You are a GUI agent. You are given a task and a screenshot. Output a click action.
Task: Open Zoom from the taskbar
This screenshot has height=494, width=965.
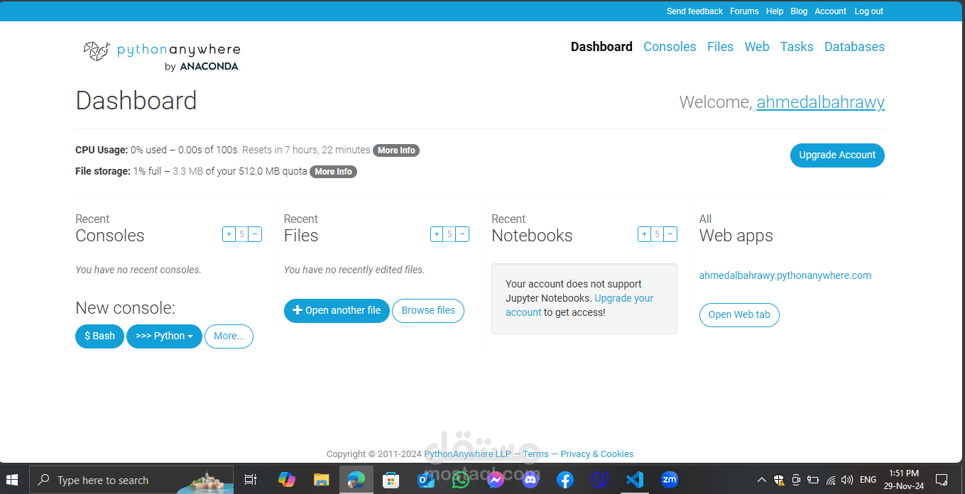[x=670, y=480]
